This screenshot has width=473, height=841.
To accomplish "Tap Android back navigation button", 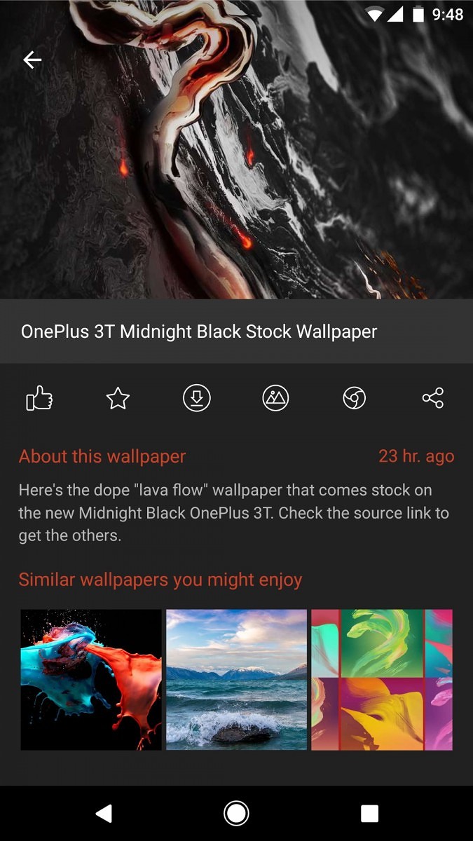I will click(x=104, y=813).
